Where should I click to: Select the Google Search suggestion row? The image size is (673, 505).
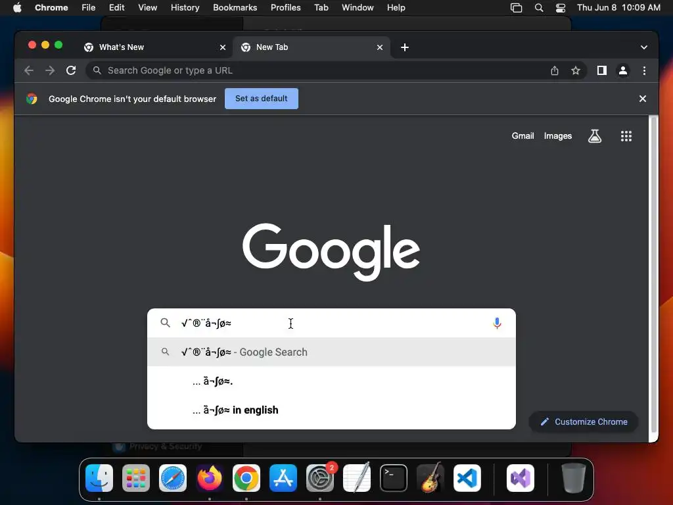[x=331, y=352]
